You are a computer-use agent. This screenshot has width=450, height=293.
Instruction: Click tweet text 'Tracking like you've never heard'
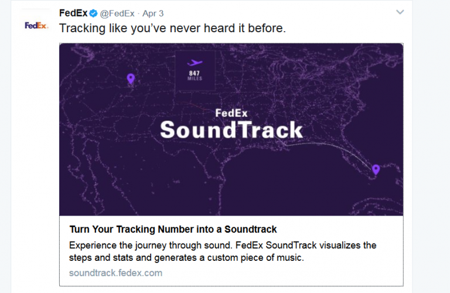tap(172, 28)
